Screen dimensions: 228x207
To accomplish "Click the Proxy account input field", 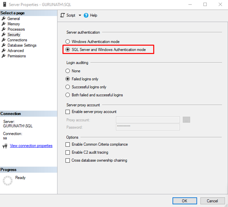I will (x=148, y=120).
